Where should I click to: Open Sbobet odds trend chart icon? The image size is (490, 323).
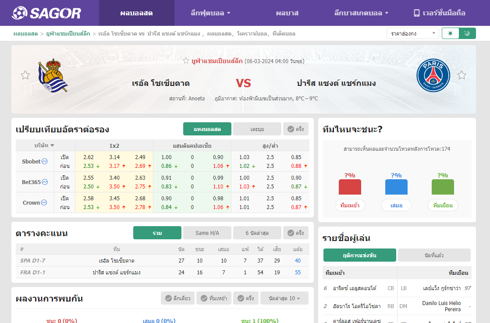pos(45,161)
